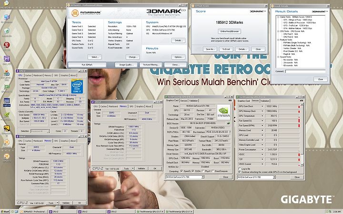Click camera icon in GPU-Z Graphics Card window
343x214 pixels.
[x=230, y=100]
